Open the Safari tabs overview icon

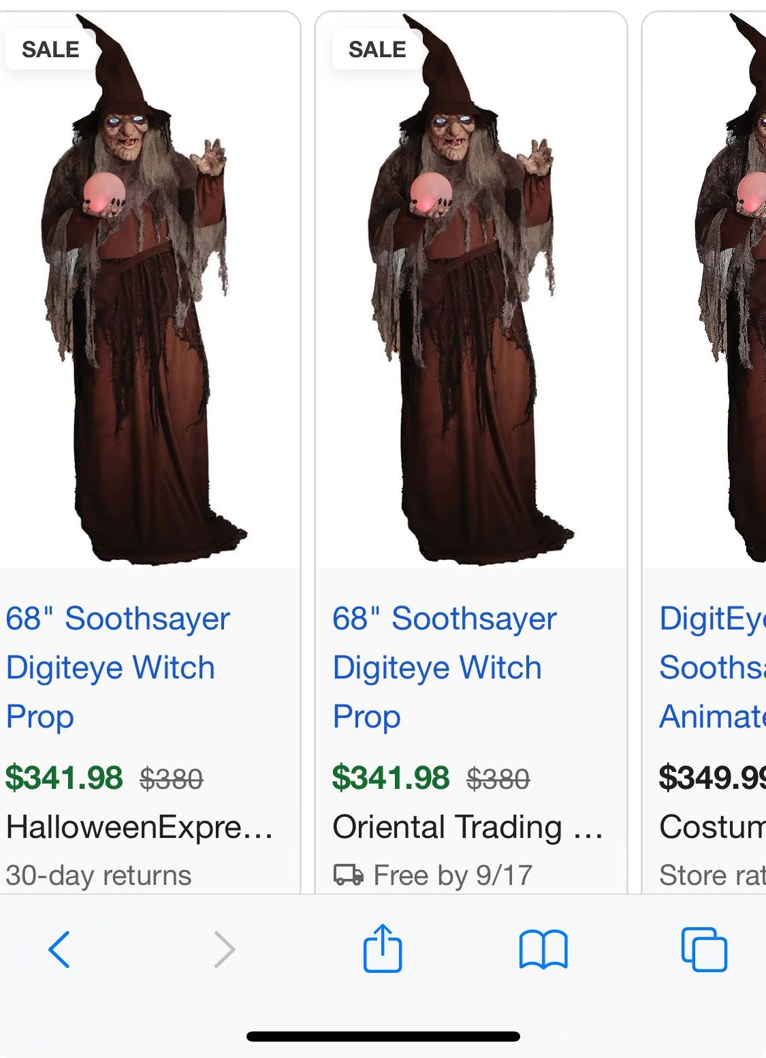(704, 949)
